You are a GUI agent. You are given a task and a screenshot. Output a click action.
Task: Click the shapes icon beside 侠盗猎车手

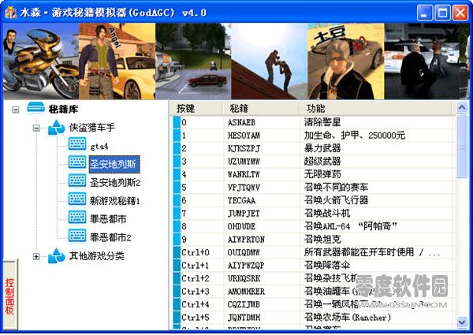point(57,127)
